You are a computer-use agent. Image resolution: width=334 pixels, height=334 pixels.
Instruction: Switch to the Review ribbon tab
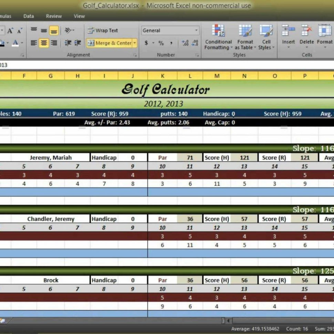53,16
